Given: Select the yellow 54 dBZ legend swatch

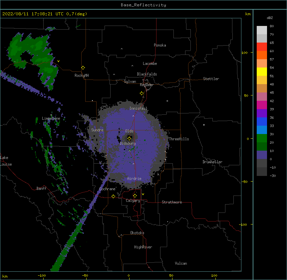Looking at the screenshot, I should (x=262, y=71).
